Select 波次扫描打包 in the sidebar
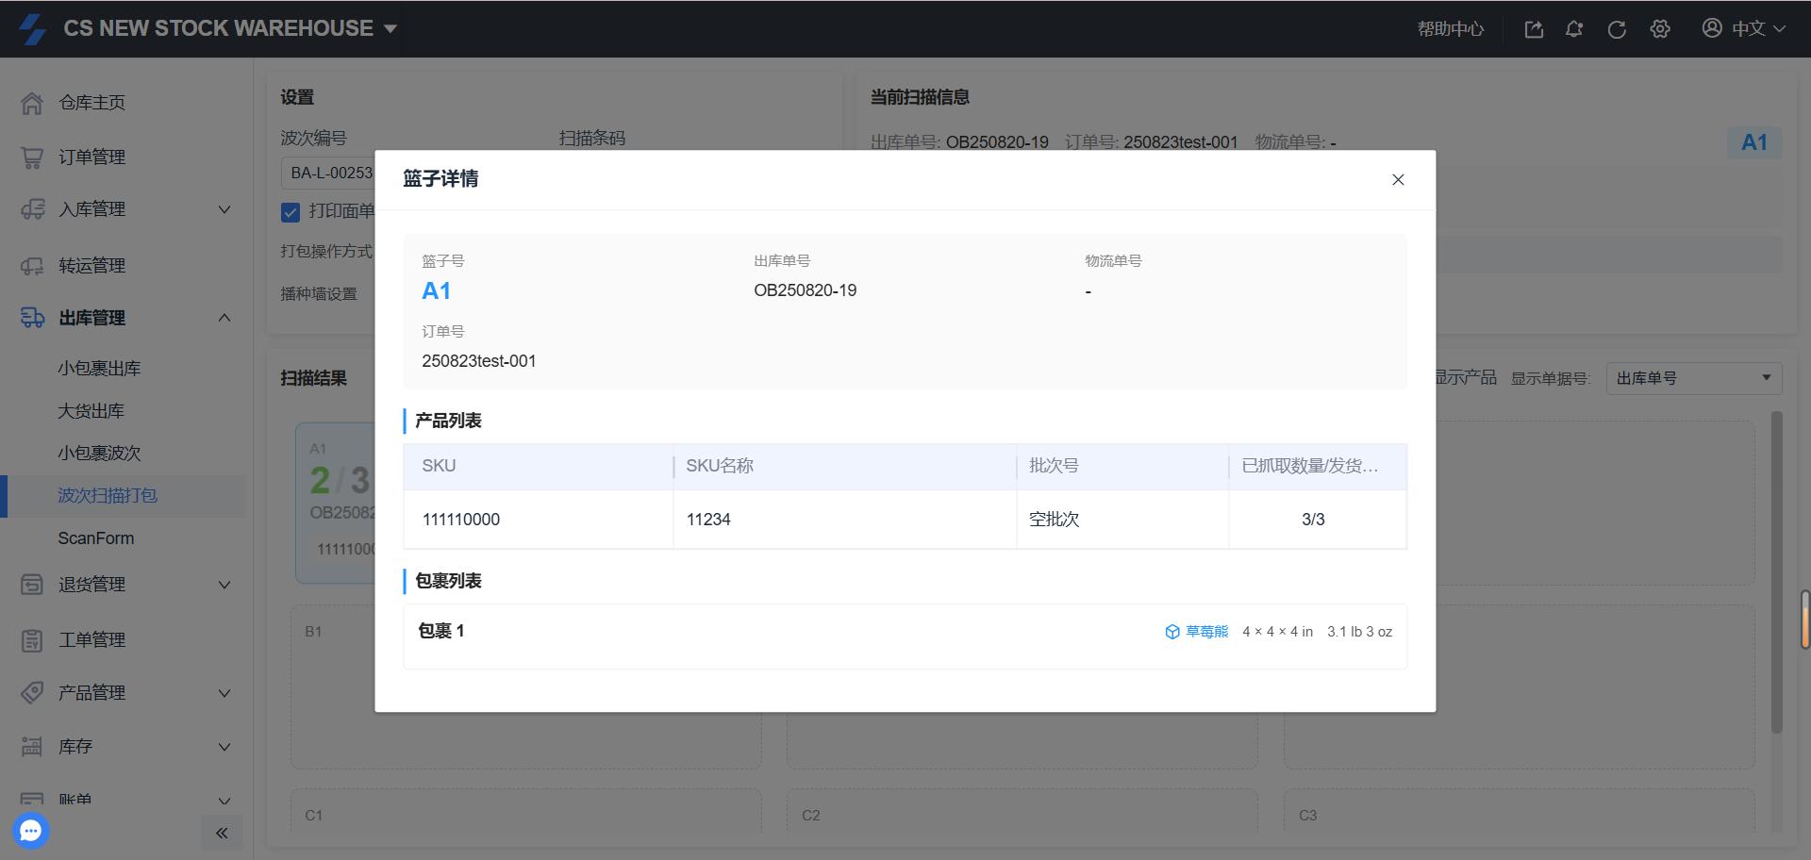The width and height of the screenshot is (1811, 860). (108, 495)
